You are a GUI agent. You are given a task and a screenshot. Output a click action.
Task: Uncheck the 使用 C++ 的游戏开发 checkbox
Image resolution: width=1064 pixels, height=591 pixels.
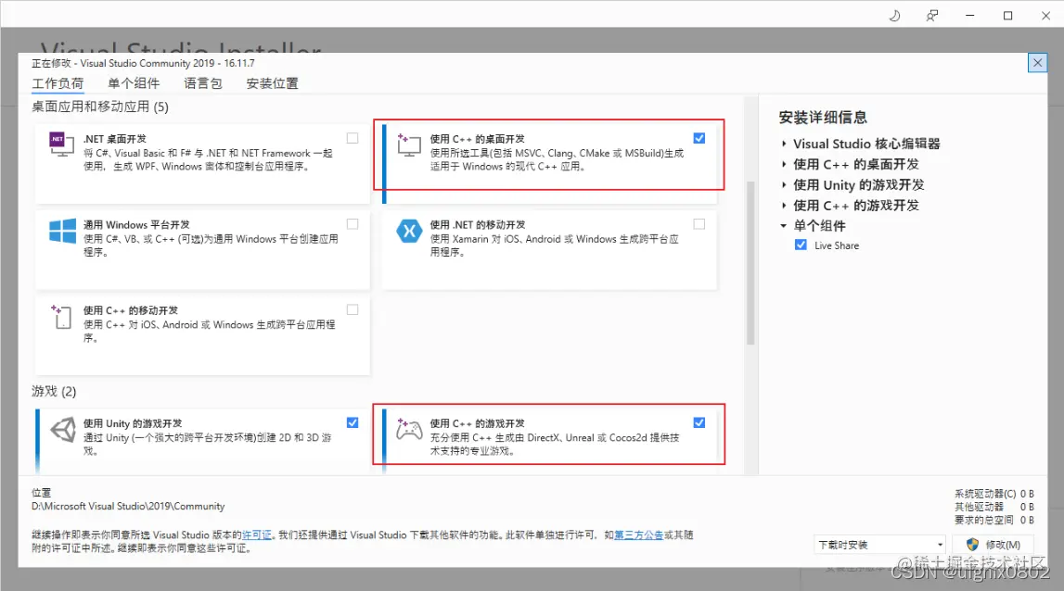(x=699, y=423)
